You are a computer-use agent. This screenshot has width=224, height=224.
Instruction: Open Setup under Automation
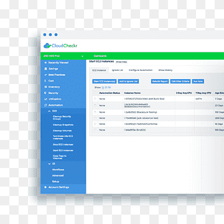tap(55, 182)
